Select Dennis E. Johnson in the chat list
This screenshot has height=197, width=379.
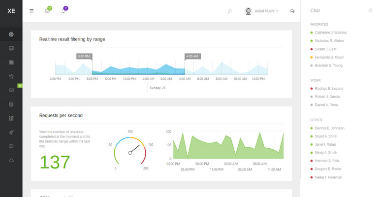[329, 128]
